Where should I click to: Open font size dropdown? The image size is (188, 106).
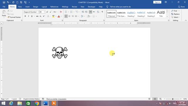point(44,12)
